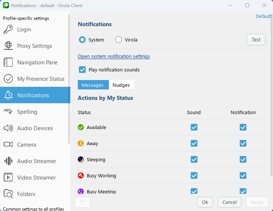This screenshot has height=211, width=273.
Task: Click the Profile-specific settings label
Action: click(x=26, y=18)
